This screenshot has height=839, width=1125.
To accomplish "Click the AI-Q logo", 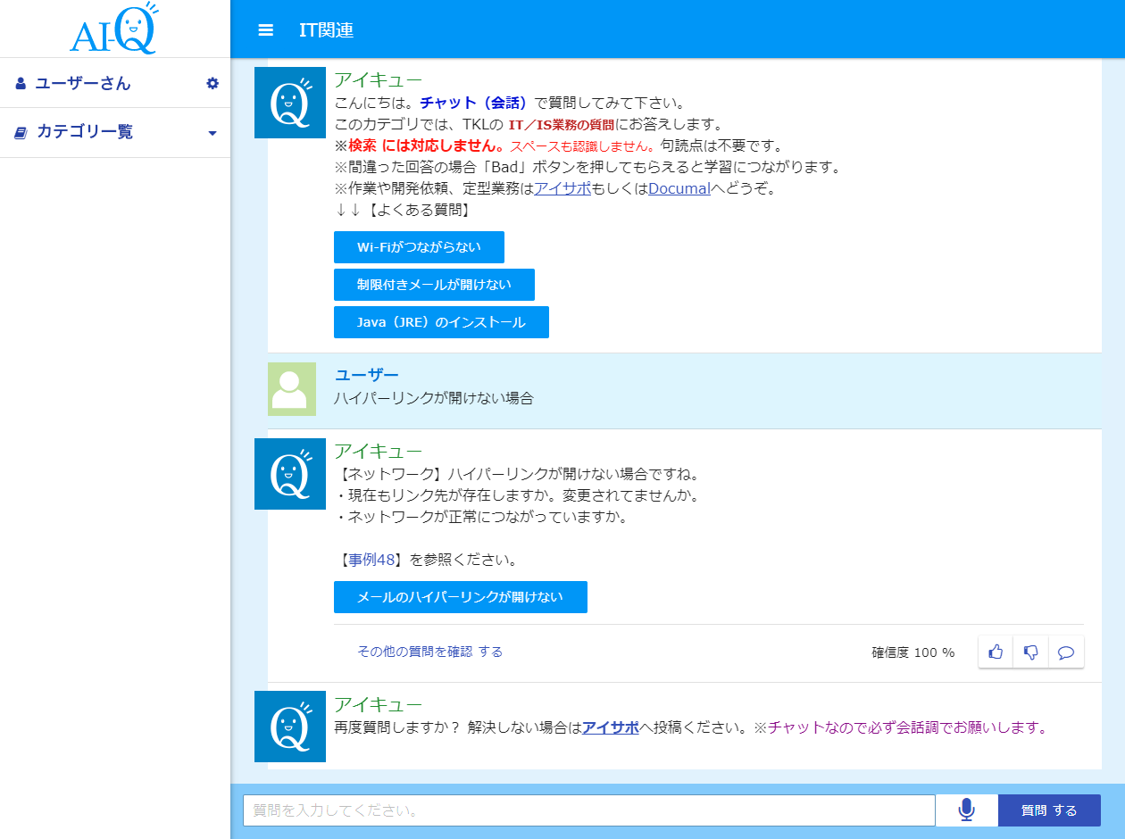I will click(113, 29).
